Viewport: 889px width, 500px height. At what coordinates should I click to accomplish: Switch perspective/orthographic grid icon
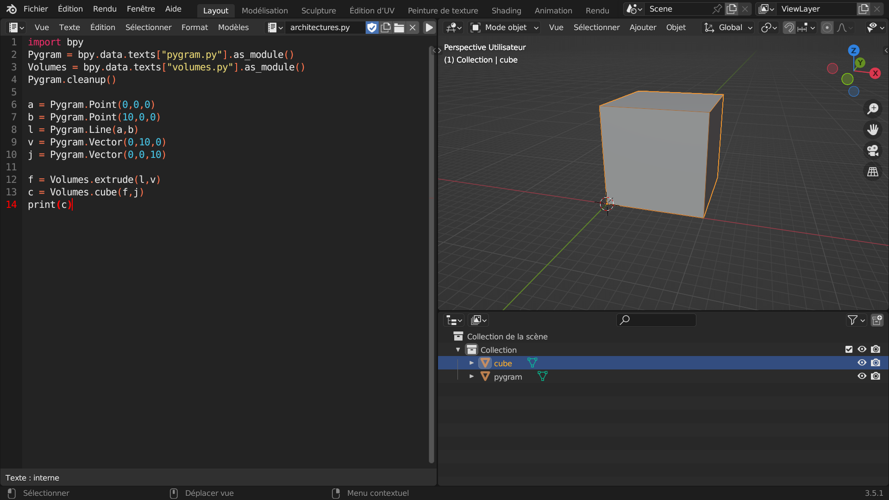pyautogui.click(x=873, y=172)
